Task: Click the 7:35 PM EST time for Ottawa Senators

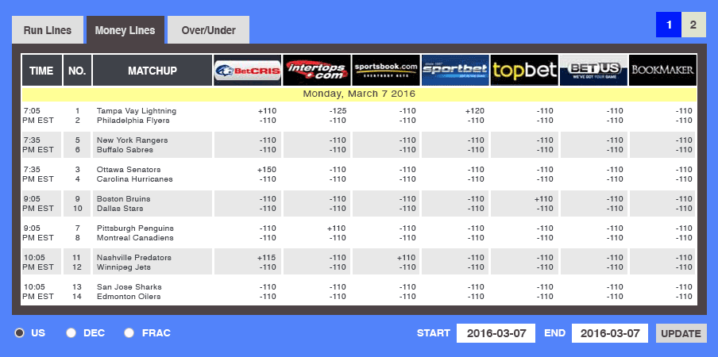Action: pos(38,175)
